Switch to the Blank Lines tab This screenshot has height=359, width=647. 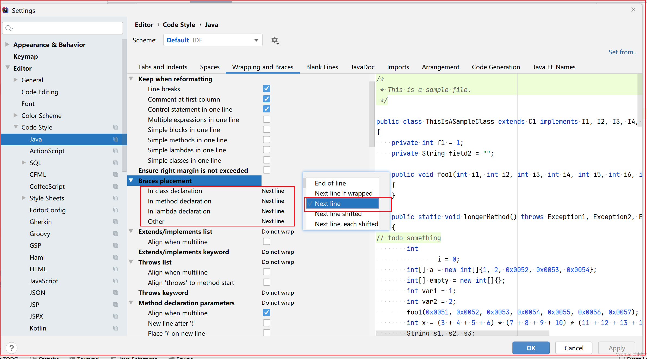pyautogui.click(x=321, y=67)
